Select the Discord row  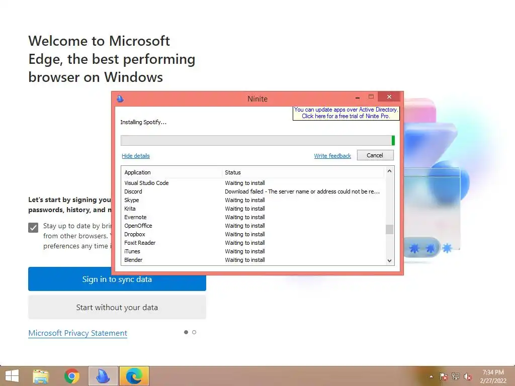(253, 191)
